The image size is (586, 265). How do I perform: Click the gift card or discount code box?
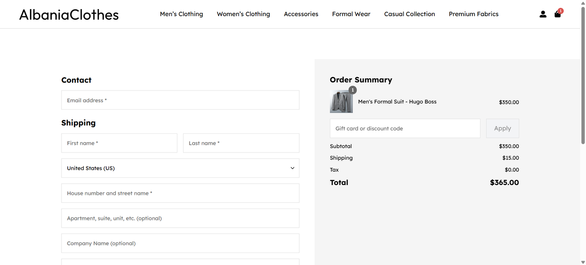(x=405, y=129)
